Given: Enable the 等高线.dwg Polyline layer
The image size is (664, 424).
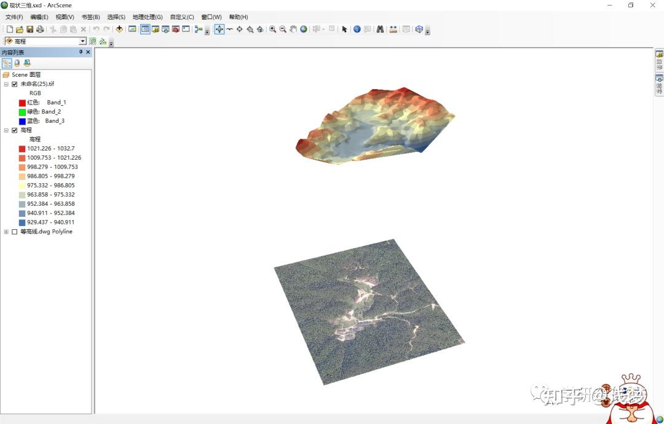Looking at the screenshot, I should 14,232.
